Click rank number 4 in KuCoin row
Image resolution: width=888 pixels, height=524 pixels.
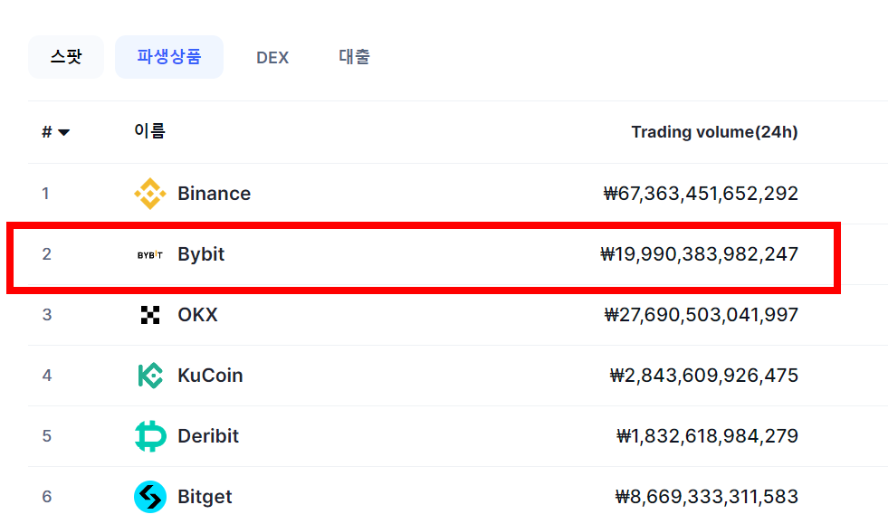pos(47,376)
